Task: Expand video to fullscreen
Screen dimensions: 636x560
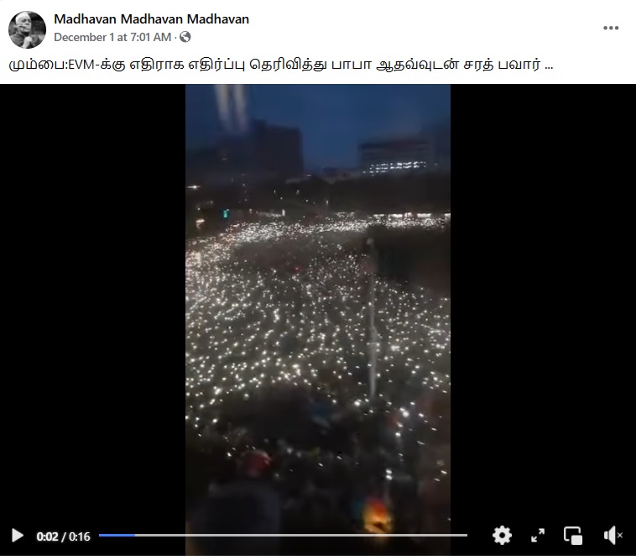Action: [x=538, y=536]
